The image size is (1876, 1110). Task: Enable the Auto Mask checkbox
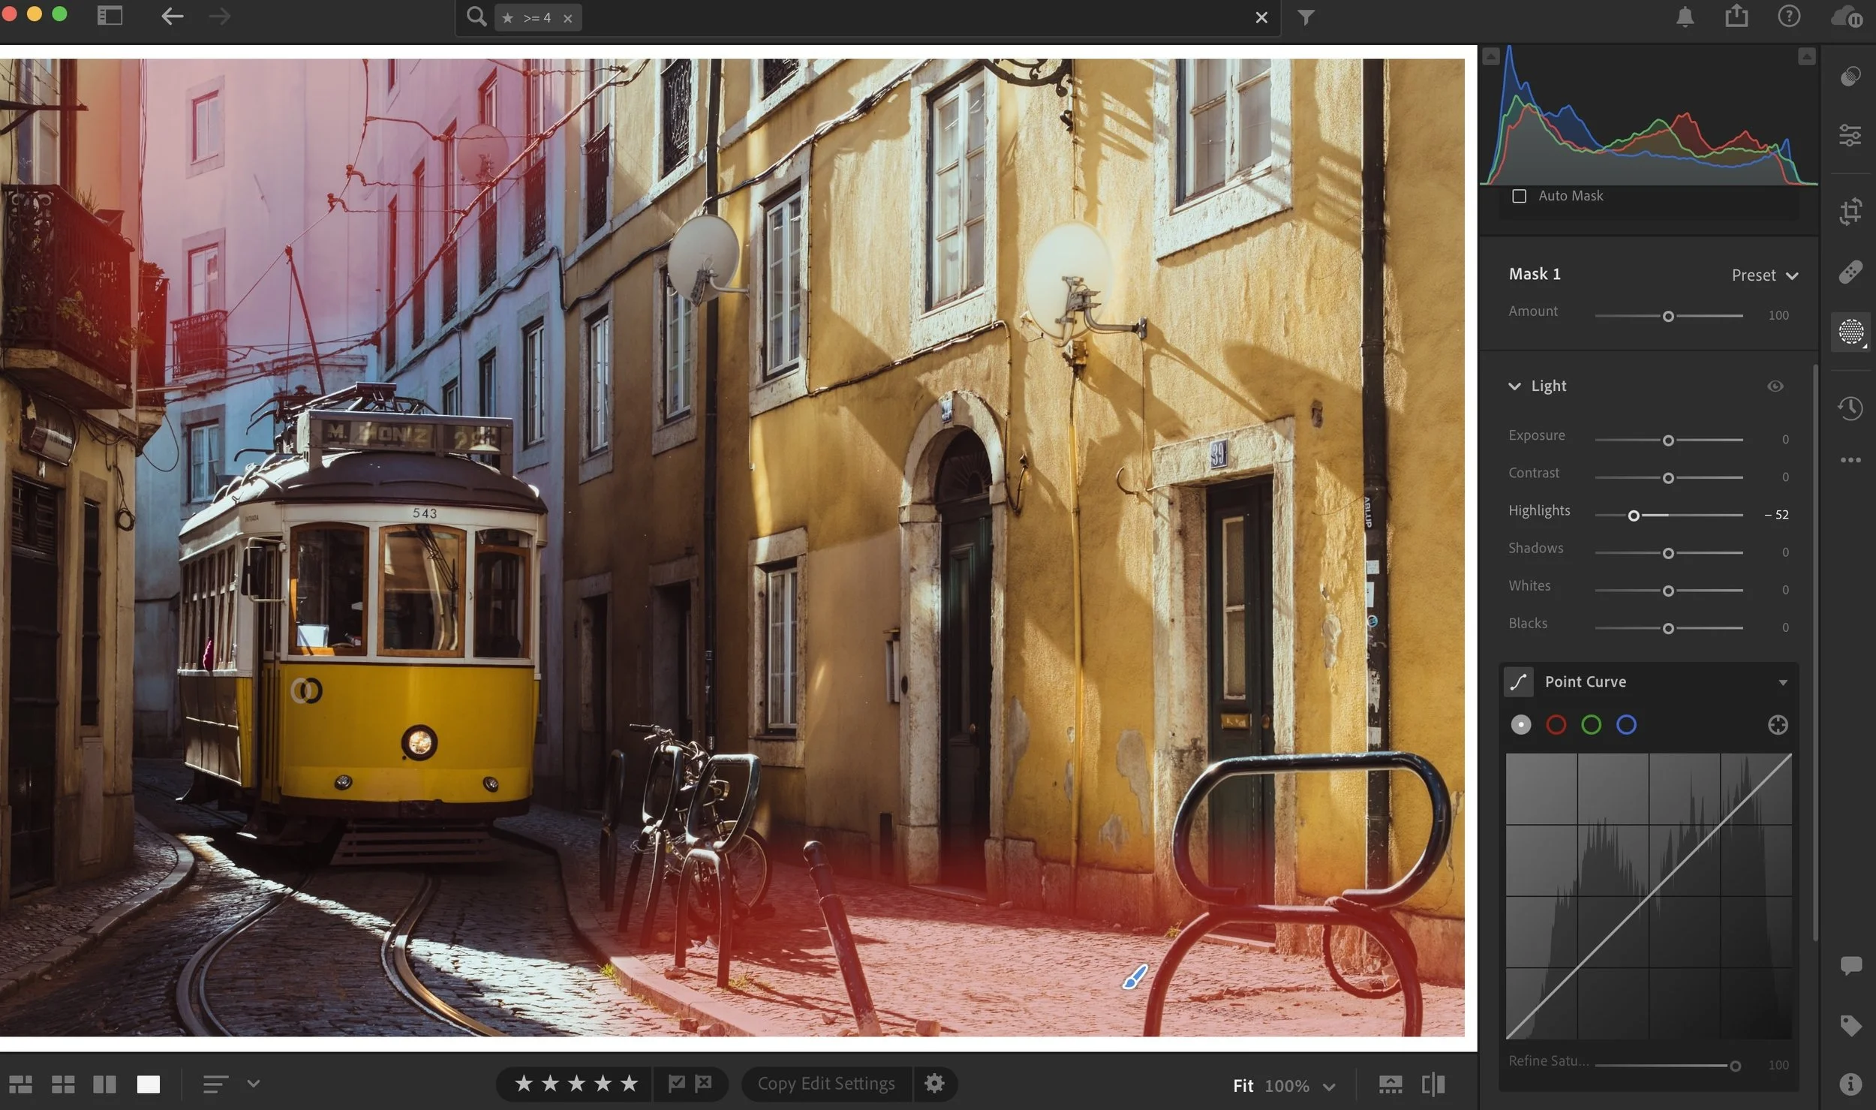[x=1520, y=195]
